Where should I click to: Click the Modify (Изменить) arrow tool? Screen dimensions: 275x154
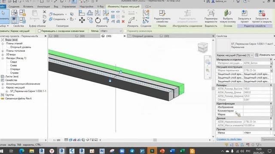(x=4, y=16)
